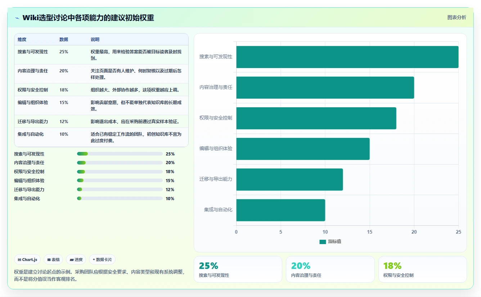Click the page title Wiki选型讨论中各项能力的建议初始权重
The width and height of the screenshot is (481, 297).
[x=88, y=18]
